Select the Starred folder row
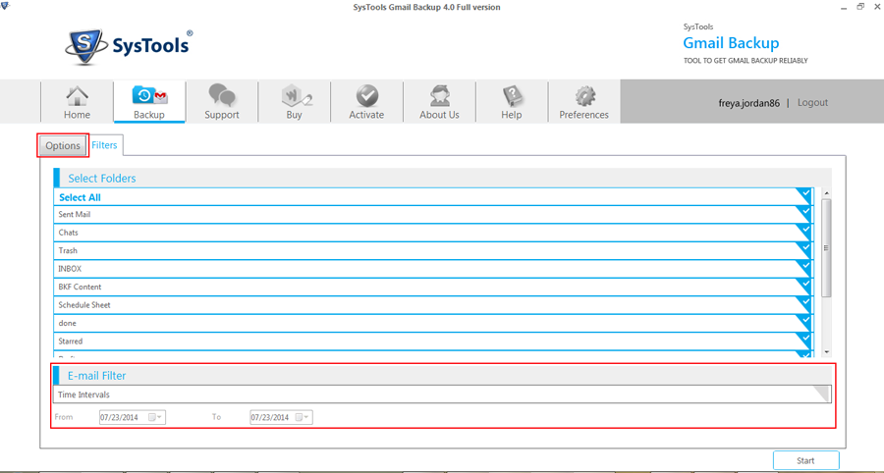 433,342
